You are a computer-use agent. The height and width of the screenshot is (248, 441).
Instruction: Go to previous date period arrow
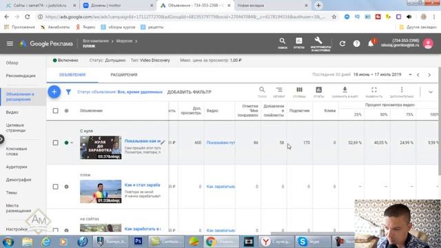coord(418,75)
